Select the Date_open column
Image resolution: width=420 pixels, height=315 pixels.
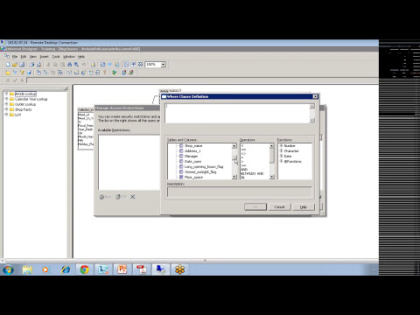[x=192, y=161]
